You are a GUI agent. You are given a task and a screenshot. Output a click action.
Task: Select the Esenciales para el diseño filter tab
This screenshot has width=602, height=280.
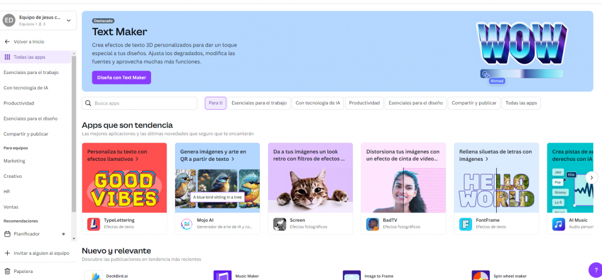pyautogui.click(x=416, y=103)
